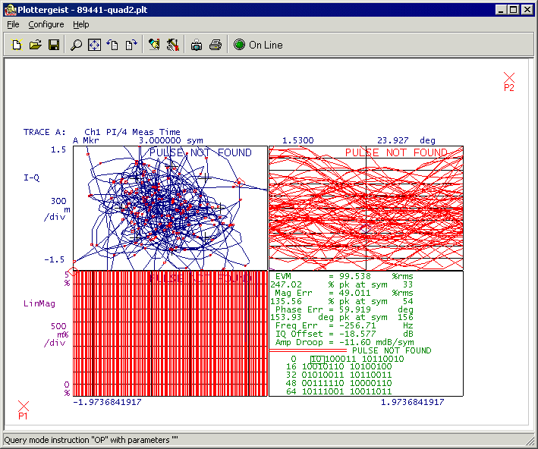Click the pen colors configuration icon
538x449 pixels.
point(154,46)
